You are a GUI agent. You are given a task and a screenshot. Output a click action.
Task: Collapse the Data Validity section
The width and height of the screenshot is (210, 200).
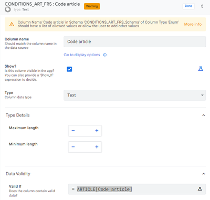[204, 174]
